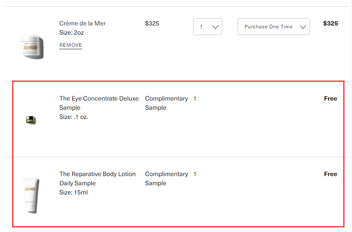352x232 pixels.
Task: Click the bold $325 item total
Action: tap(330, 23)
